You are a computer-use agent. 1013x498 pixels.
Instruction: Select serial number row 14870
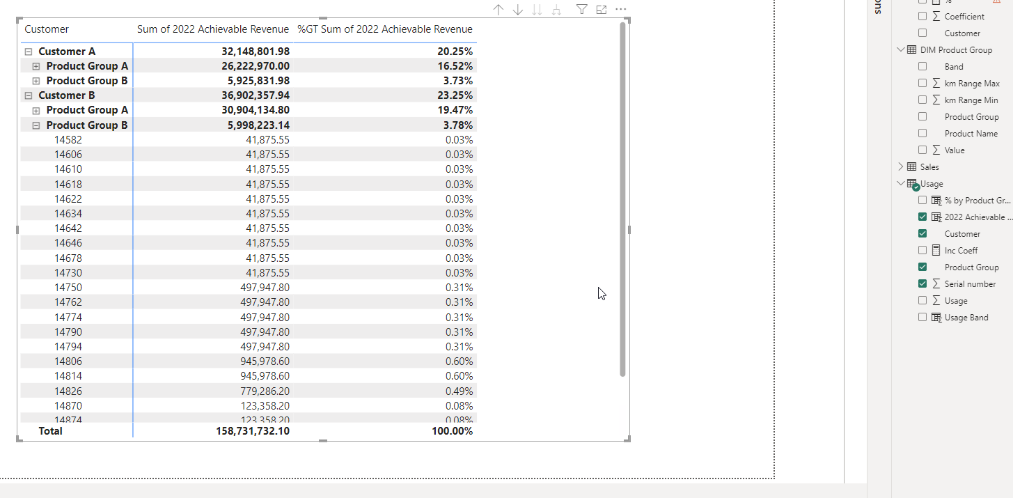[68, 406]
